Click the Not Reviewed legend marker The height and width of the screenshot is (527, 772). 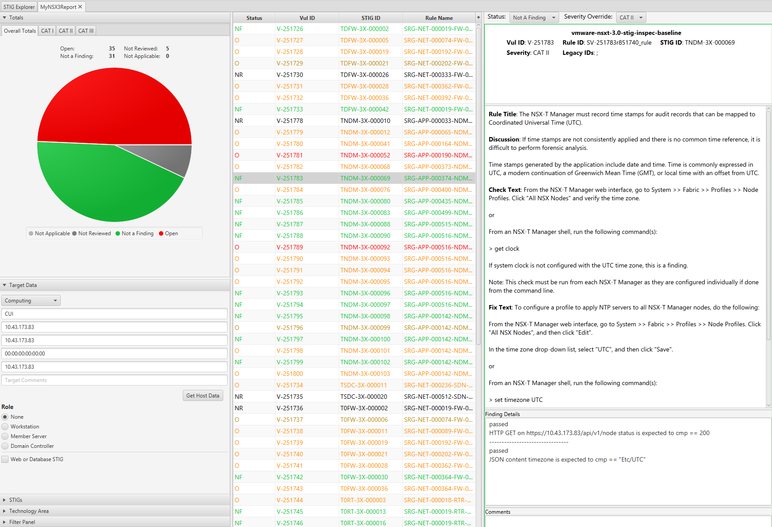click(x=74, y=233)
